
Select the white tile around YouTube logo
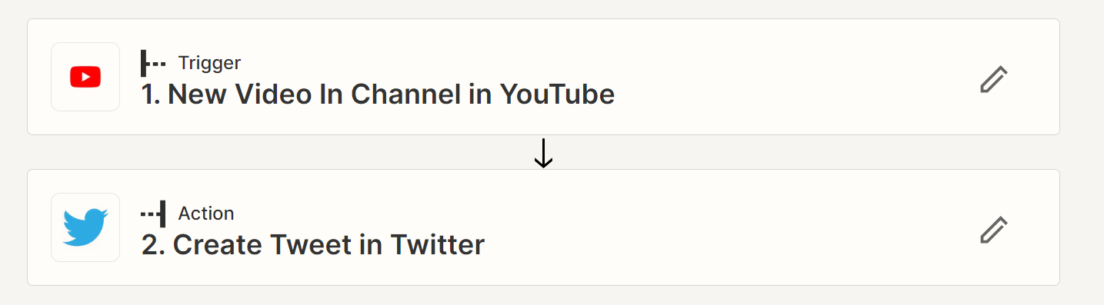pyautogui.click(x=85, y=77)
